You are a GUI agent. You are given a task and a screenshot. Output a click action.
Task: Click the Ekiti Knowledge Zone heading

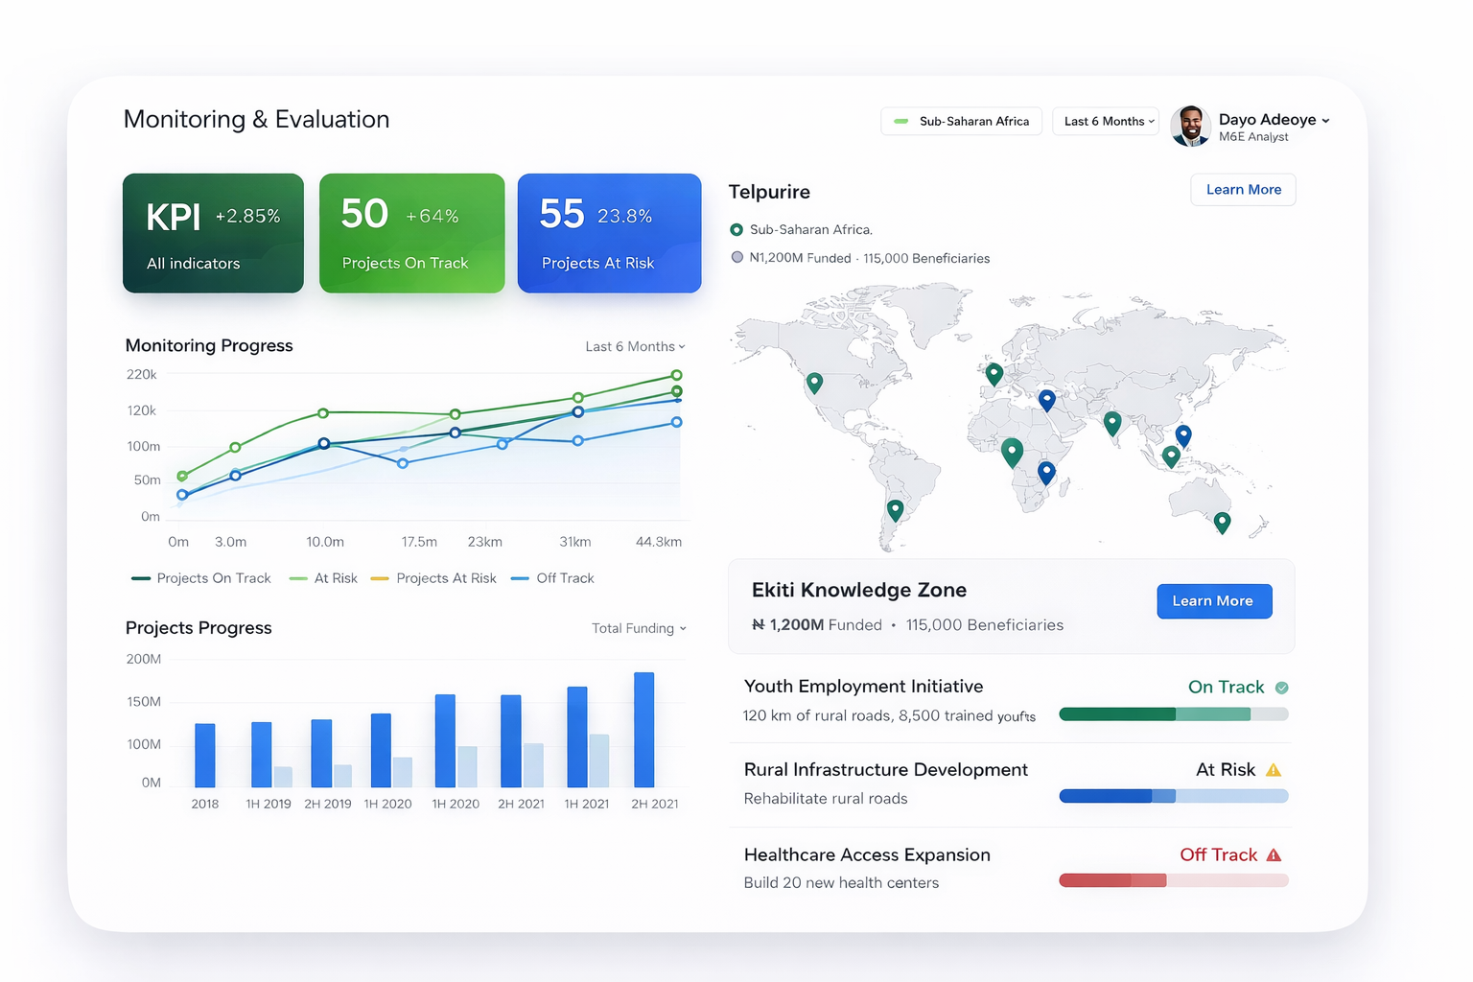pyautogui.click(x=859, y=590)
